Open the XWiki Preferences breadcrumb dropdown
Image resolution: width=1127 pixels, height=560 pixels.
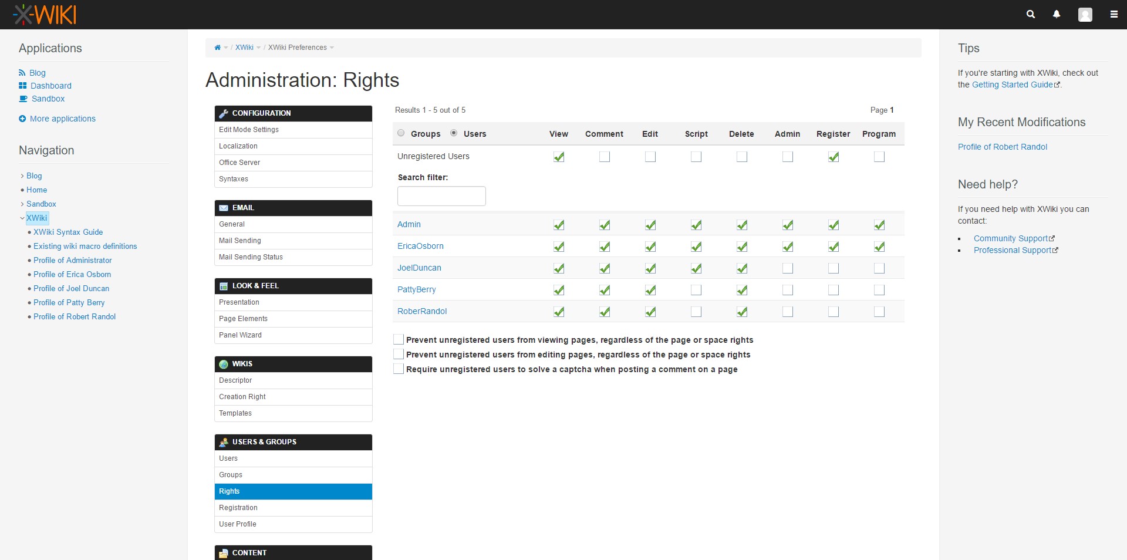[332, 48]
